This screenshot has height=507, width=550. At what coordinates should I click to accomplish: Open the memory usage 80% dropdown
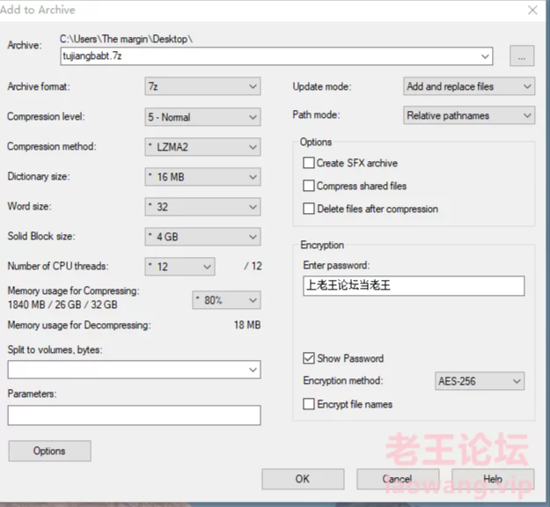click(x=226, y=300)
